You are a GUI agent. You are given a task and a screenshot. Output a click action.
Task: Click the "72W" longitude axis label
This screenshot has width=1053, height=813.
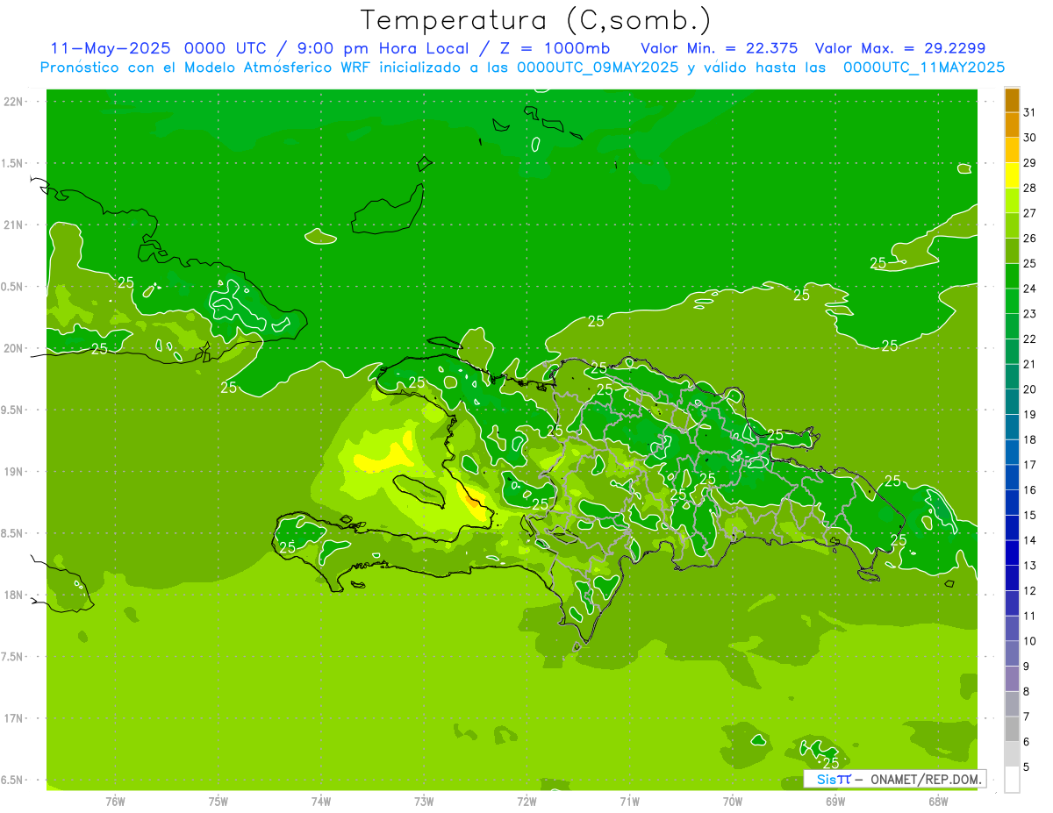[x=526, y=801]
